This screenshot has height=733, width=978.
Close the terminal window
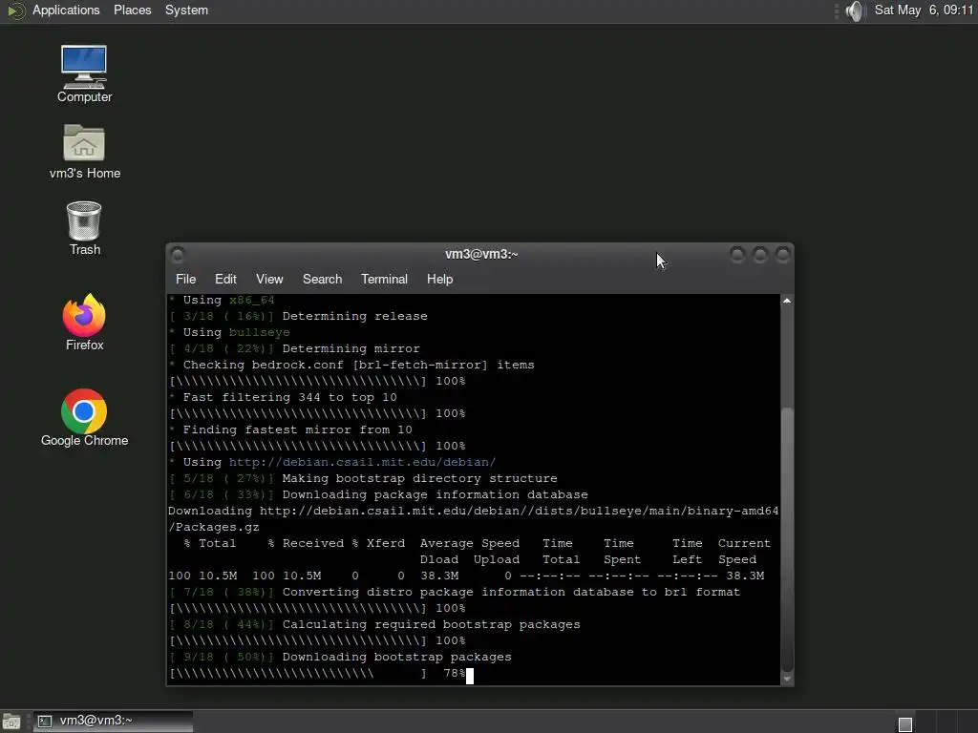coord(783,254)
